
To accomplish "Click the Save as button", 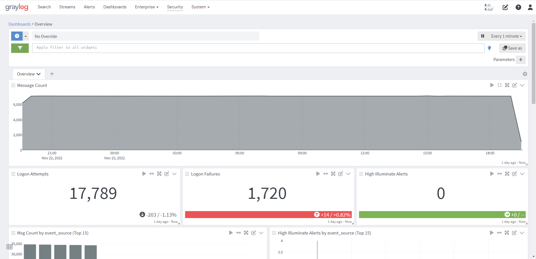I will tap(512, 48).
